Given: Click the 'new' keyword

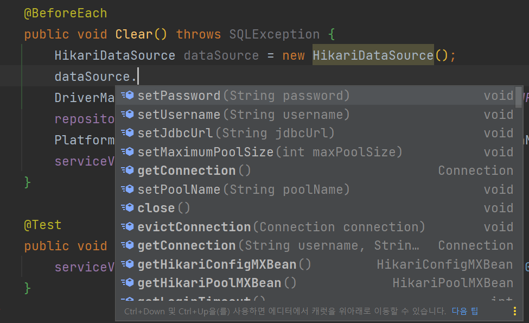Looking at the screenshot, I should pyautogui.click(x=294, y=55).
